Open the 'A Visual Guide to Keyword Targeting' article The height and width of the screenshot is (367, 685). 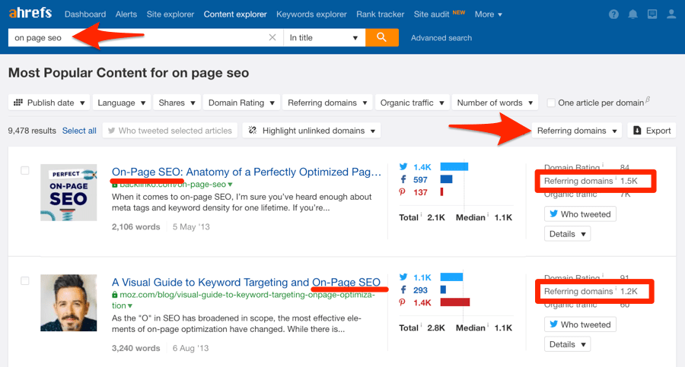tap(210, 282)
